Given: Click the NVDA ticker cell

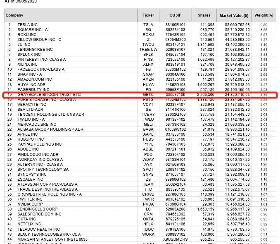Looking at the screenshot, I should click(x=148, y=204).
